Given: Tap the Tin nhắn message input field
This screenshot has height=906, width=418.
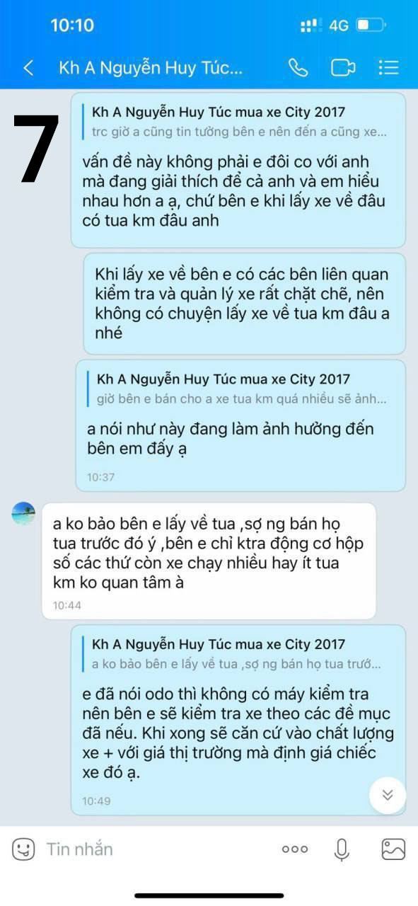Looking at the screenshot, I should coord(156,849).
